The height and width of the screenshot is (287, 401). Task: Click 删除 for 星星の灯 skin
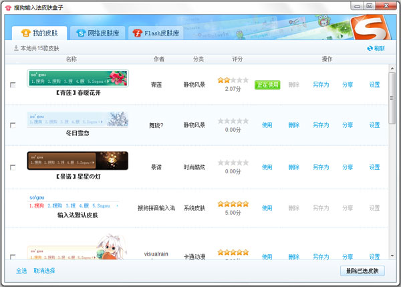pos(294,167)
